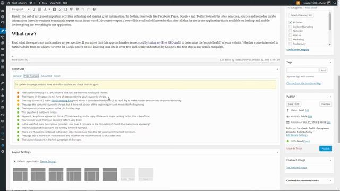Click the categories list scroll-down arrow
The image size is (340, 191).
330,45
